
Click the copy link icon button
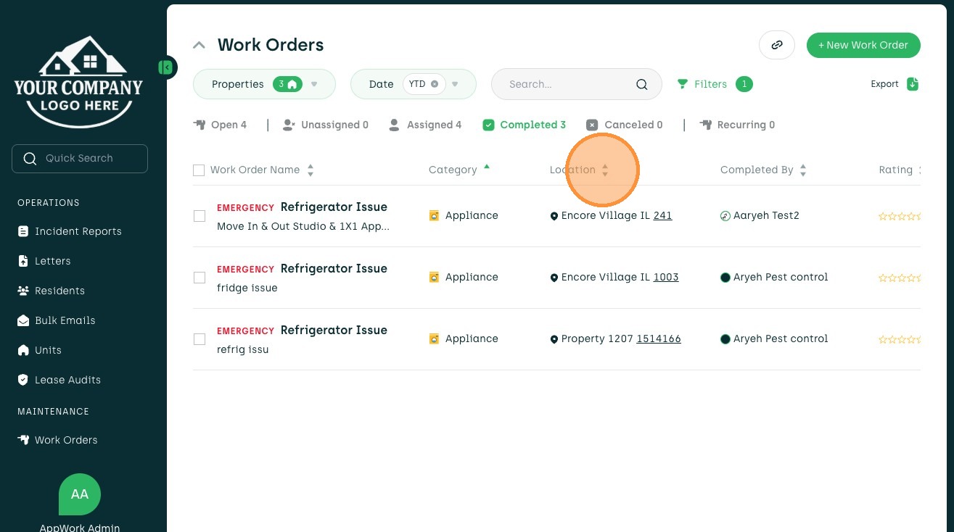[777, 45]
